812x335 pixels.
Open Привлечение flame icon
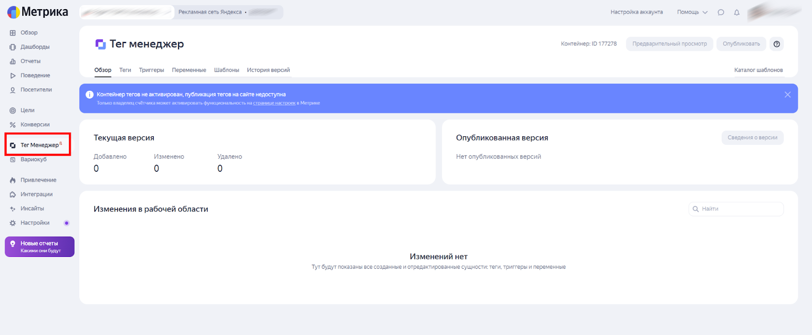(x=13, y=180)
